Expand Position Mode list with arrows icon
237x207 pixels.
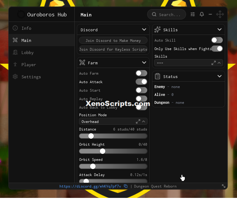pos(138,121)
